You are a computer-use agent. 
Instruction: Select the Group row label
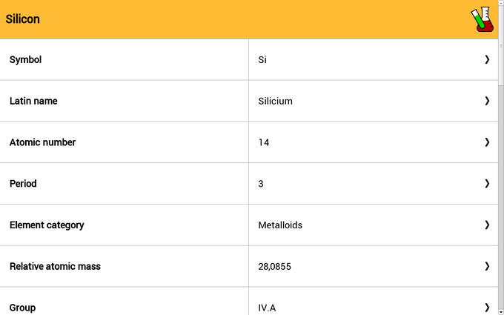pos(22,308)
